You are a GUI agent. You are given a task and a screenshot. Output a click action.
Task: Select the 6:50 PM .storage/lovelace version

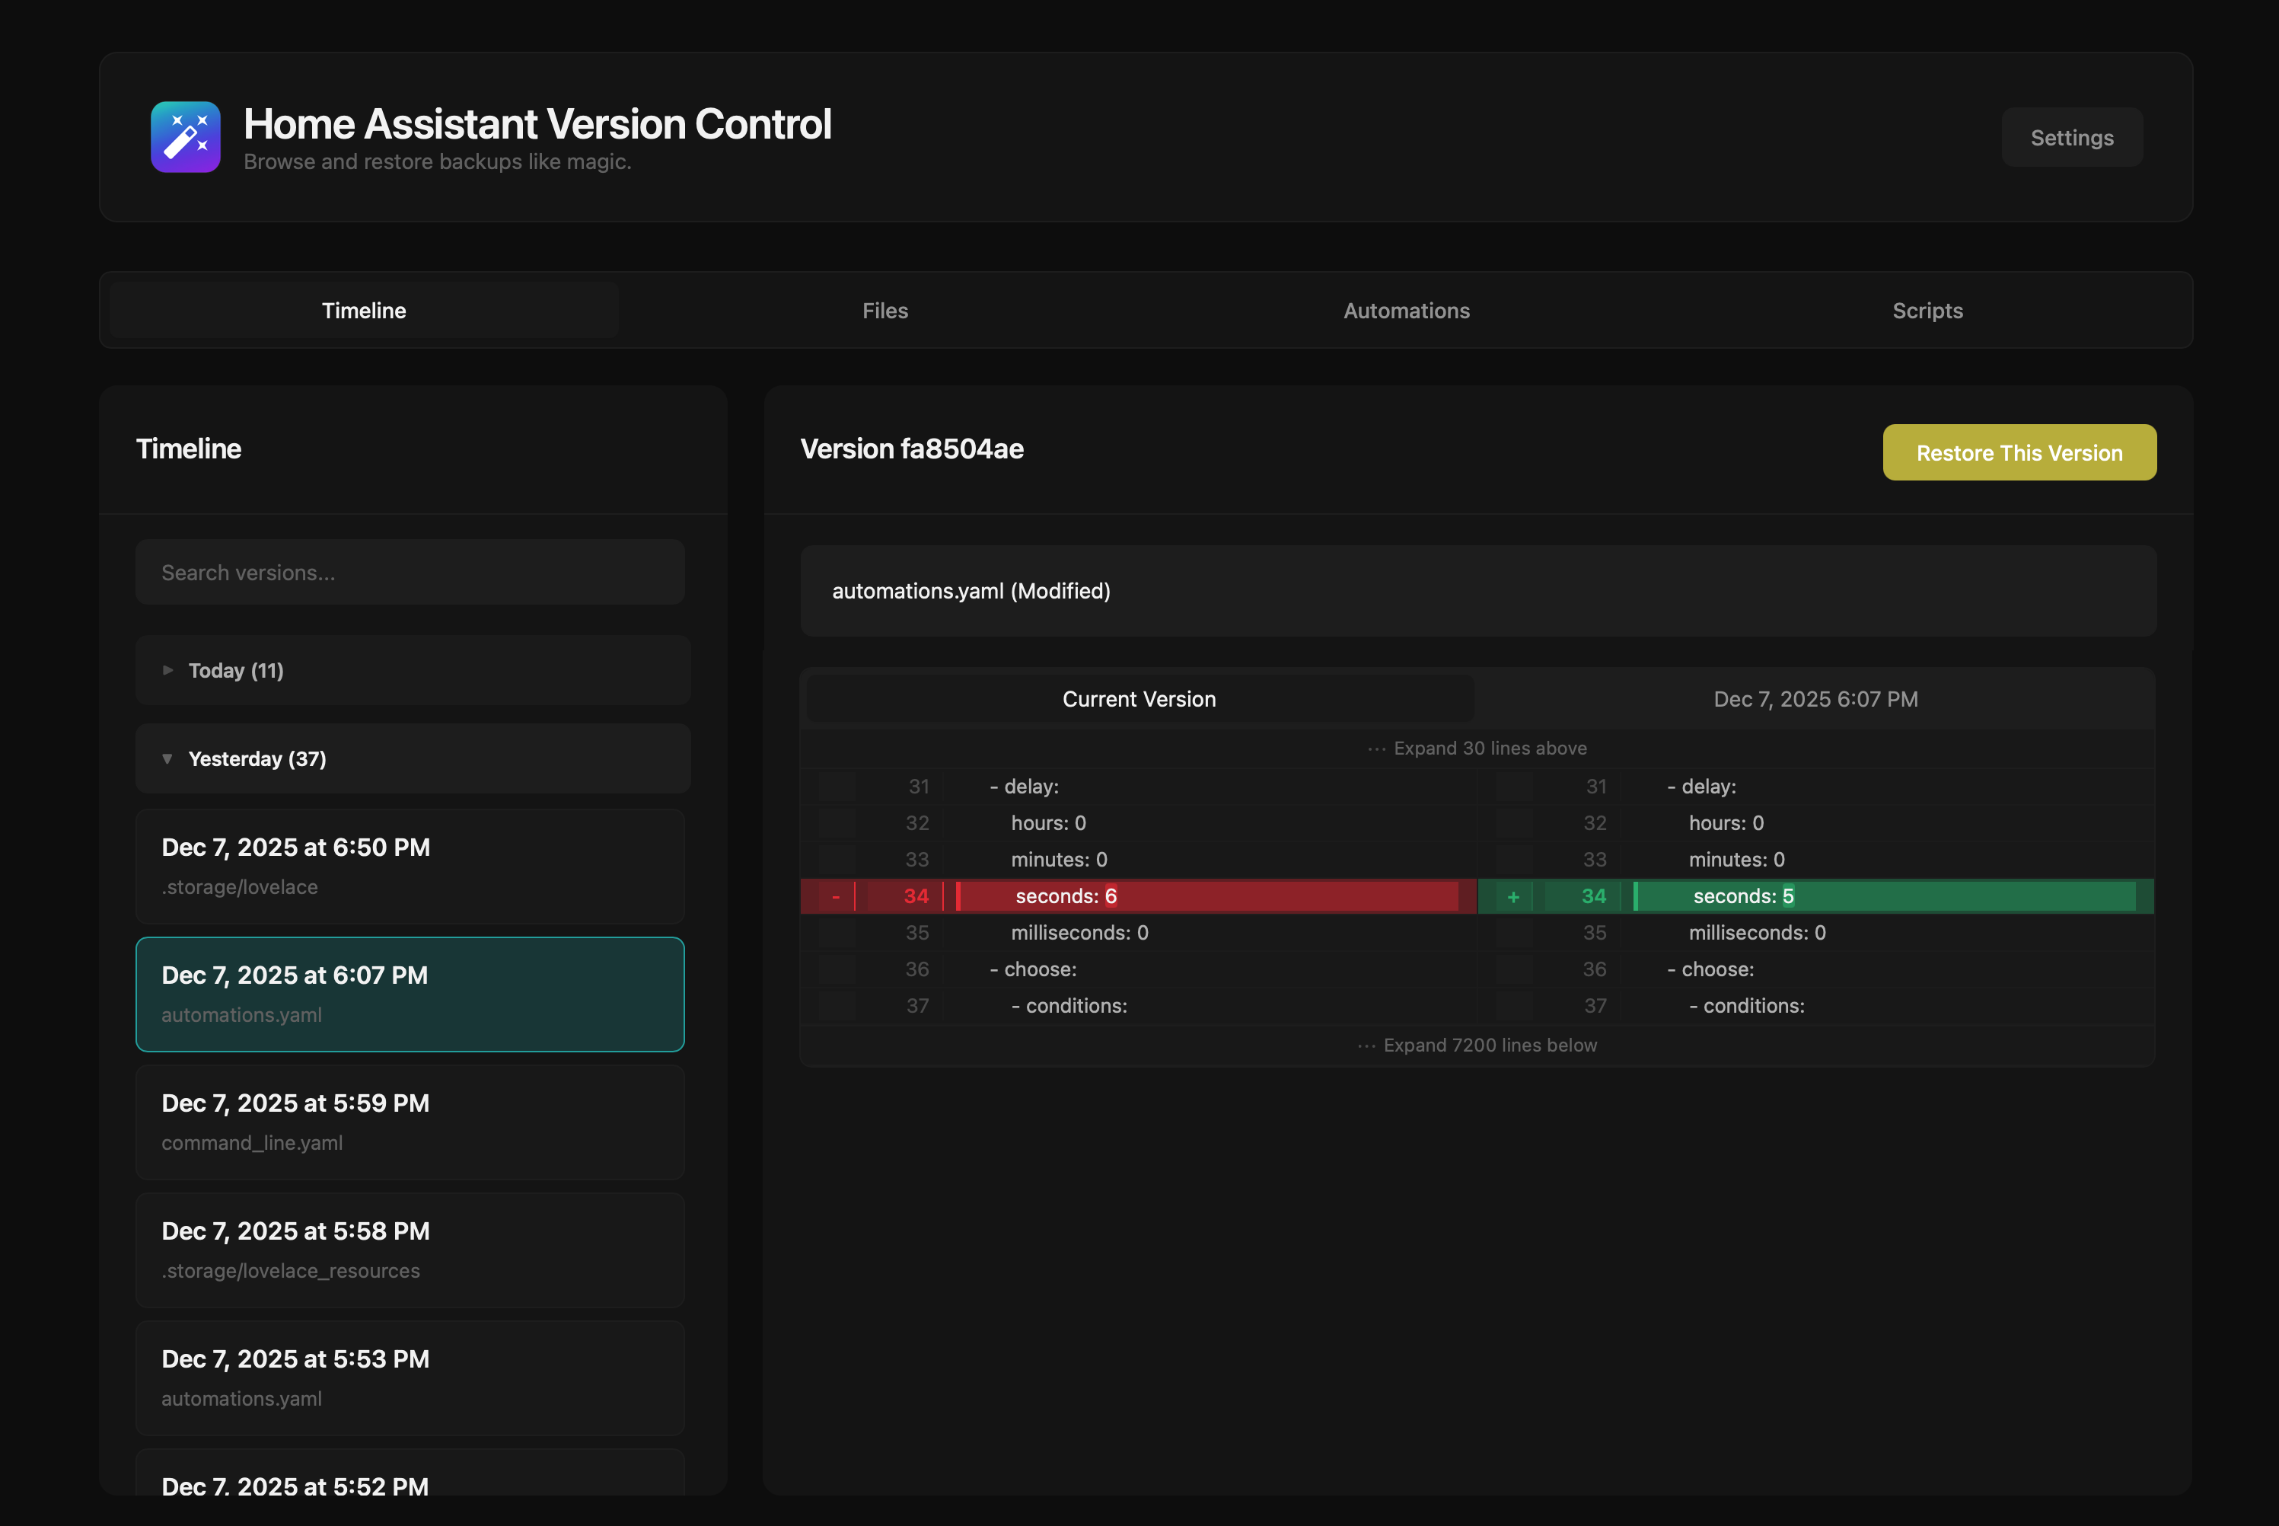click(410, 865)
